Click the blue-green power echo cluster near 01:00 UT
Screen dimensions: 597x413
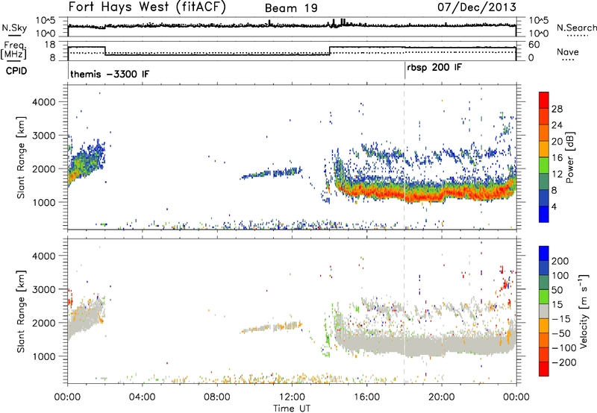[x=87, y=163]
